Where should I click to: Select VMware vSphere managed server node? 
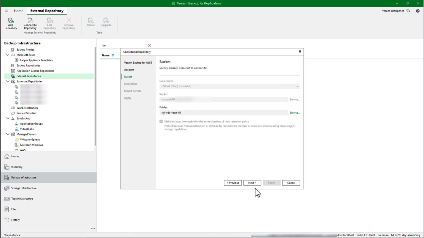[30, 139]
